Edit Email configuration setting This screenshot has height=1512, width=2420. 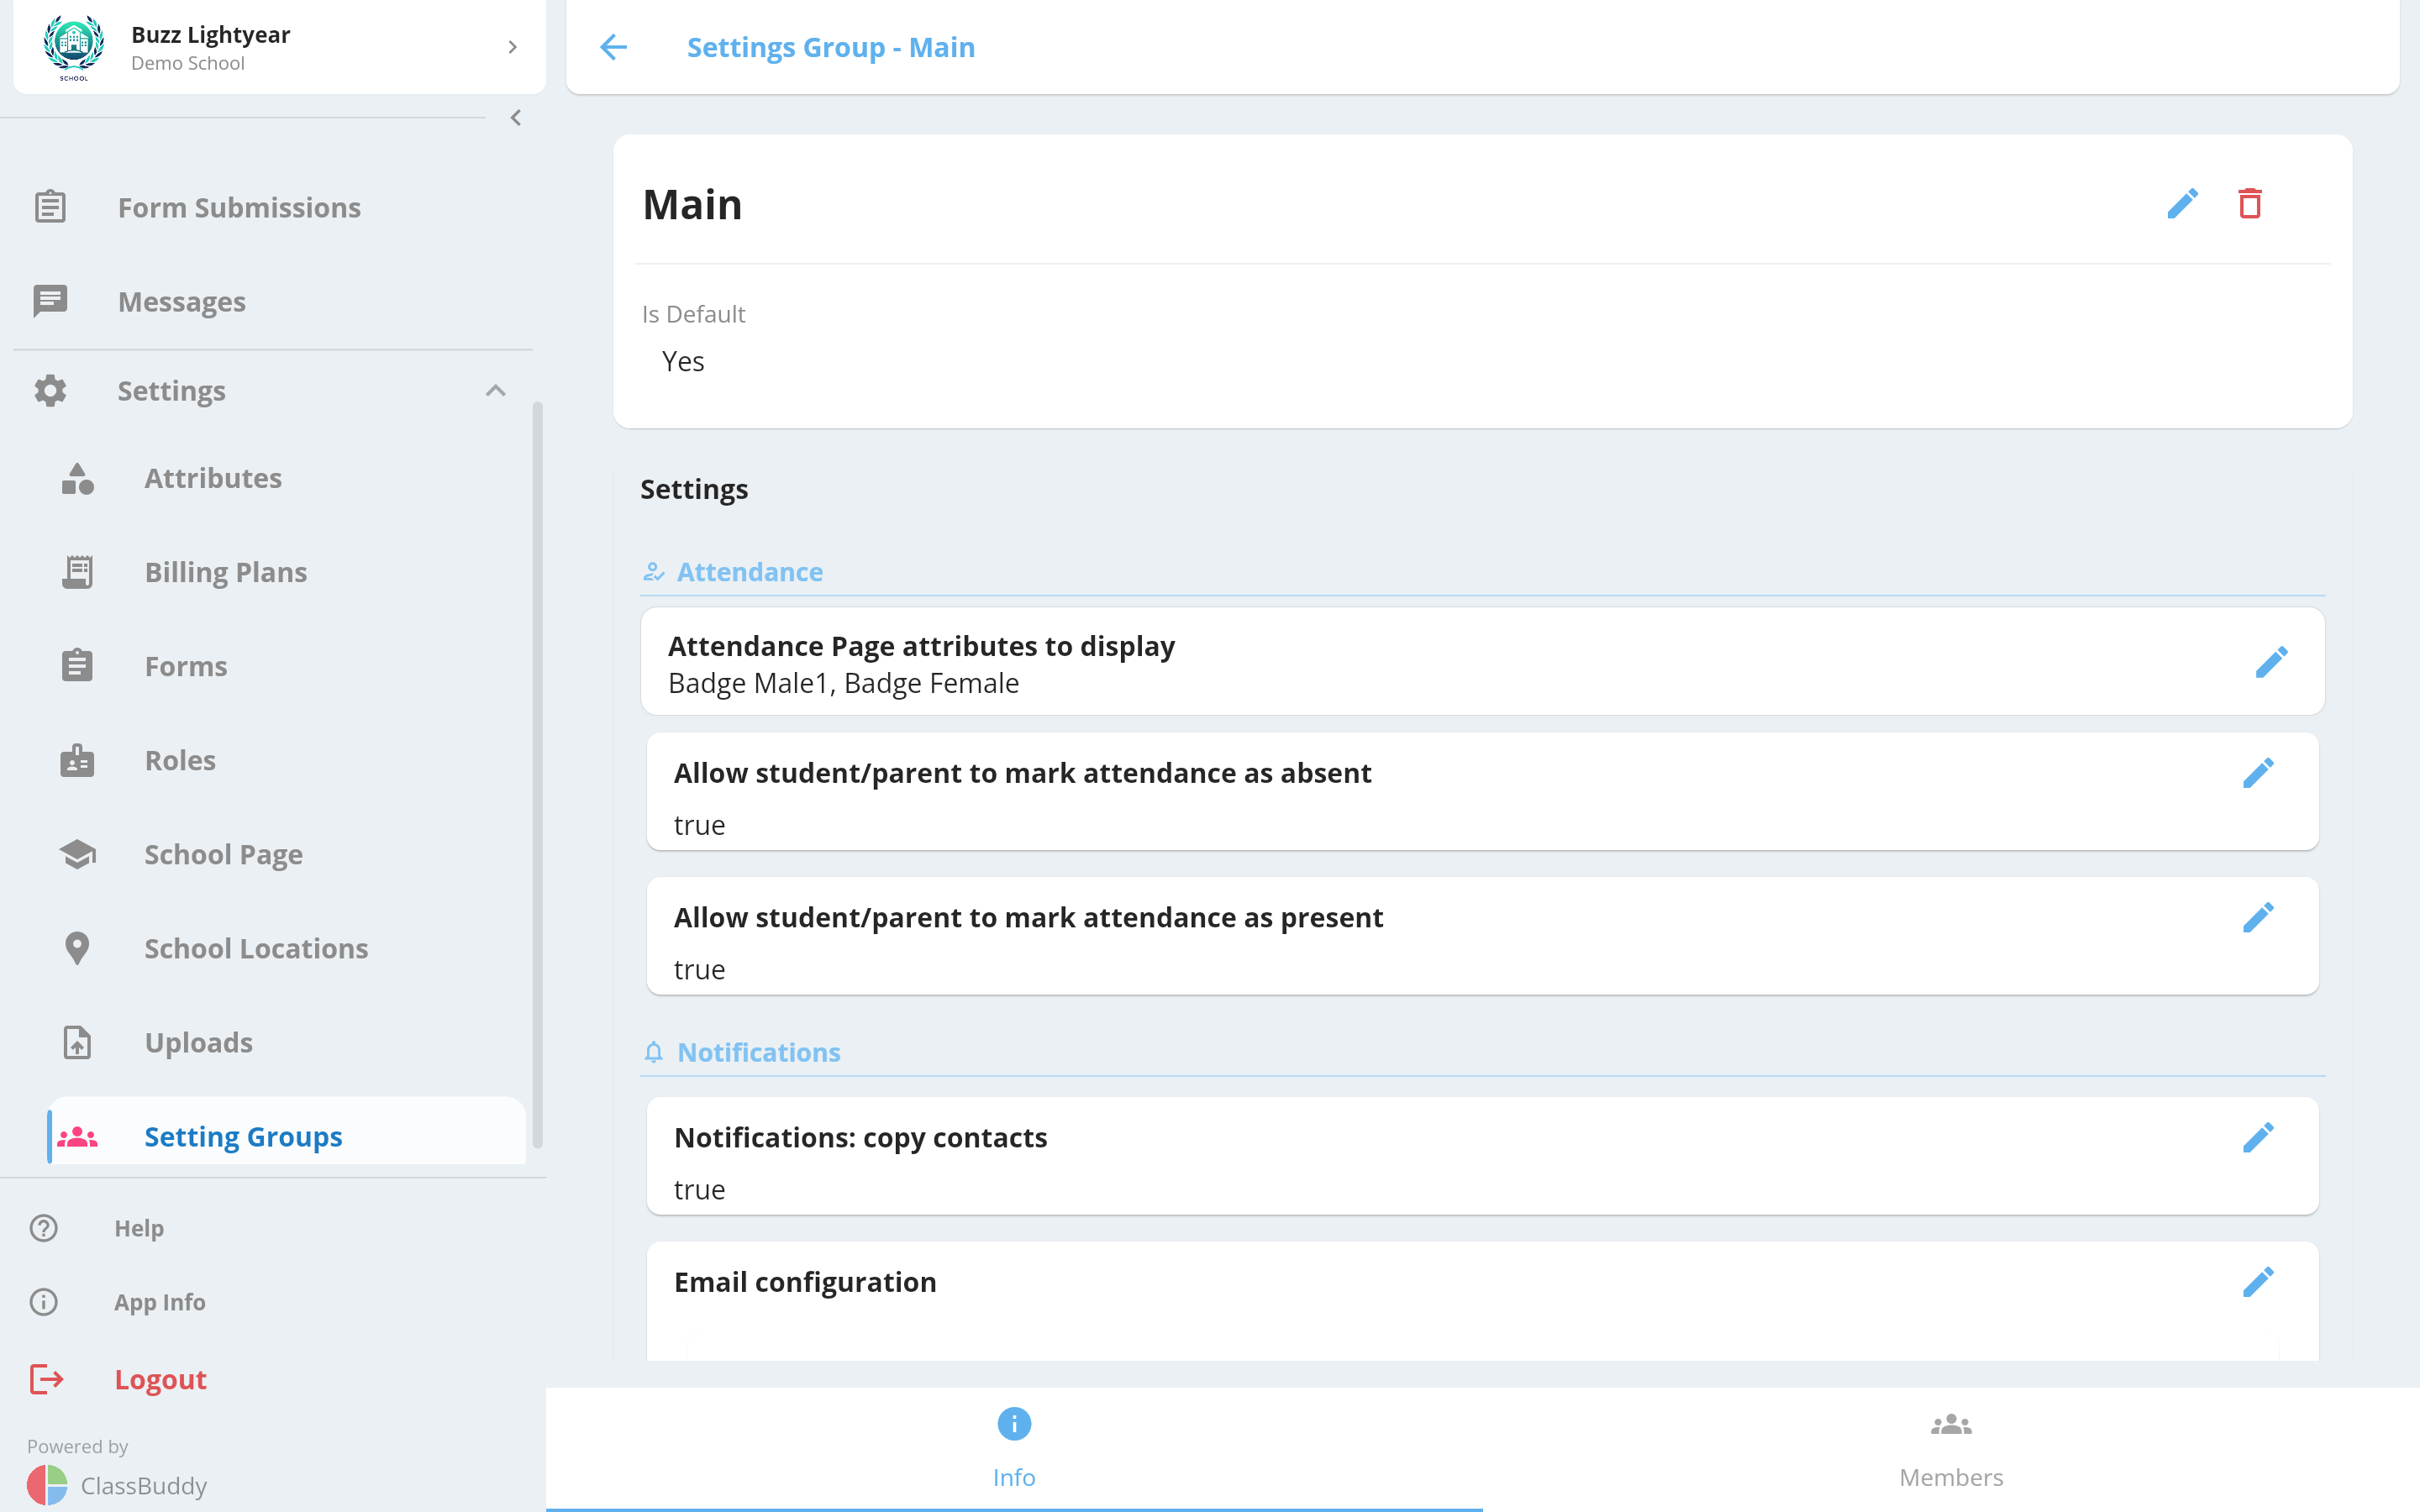pyautogui.click(x=2258, y=1282)
